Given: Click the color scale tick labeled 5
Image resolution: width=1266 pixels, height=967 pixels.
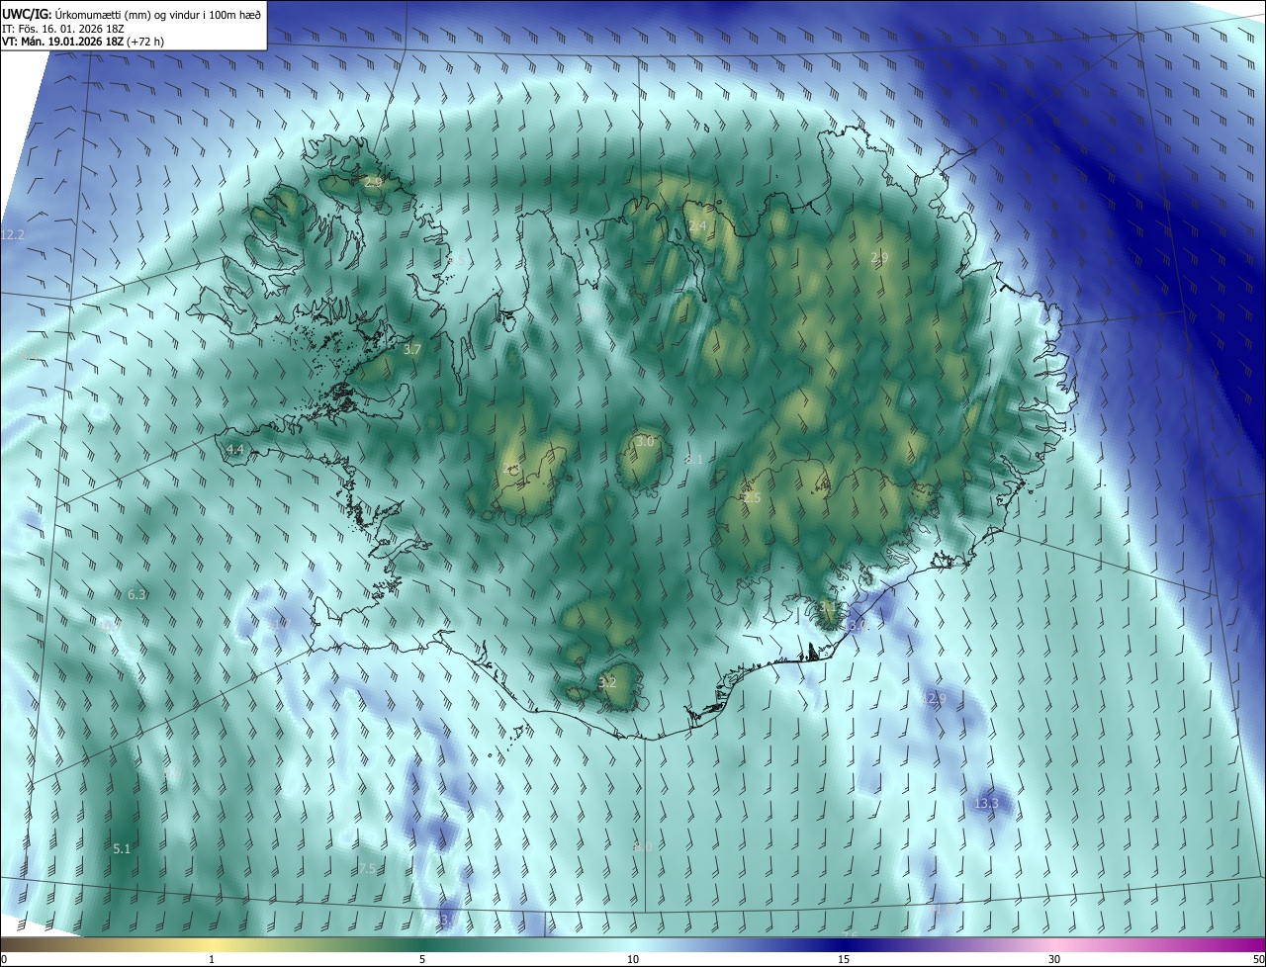Looking at the screenshot, I should pos(422,960).
